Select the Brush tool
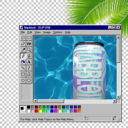This screenshot has width=128, height=128. tap(29, 56)
